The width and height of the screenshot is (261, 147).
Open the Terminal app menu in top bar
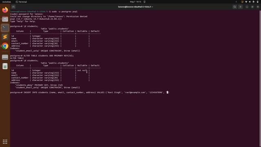(21, 2)
